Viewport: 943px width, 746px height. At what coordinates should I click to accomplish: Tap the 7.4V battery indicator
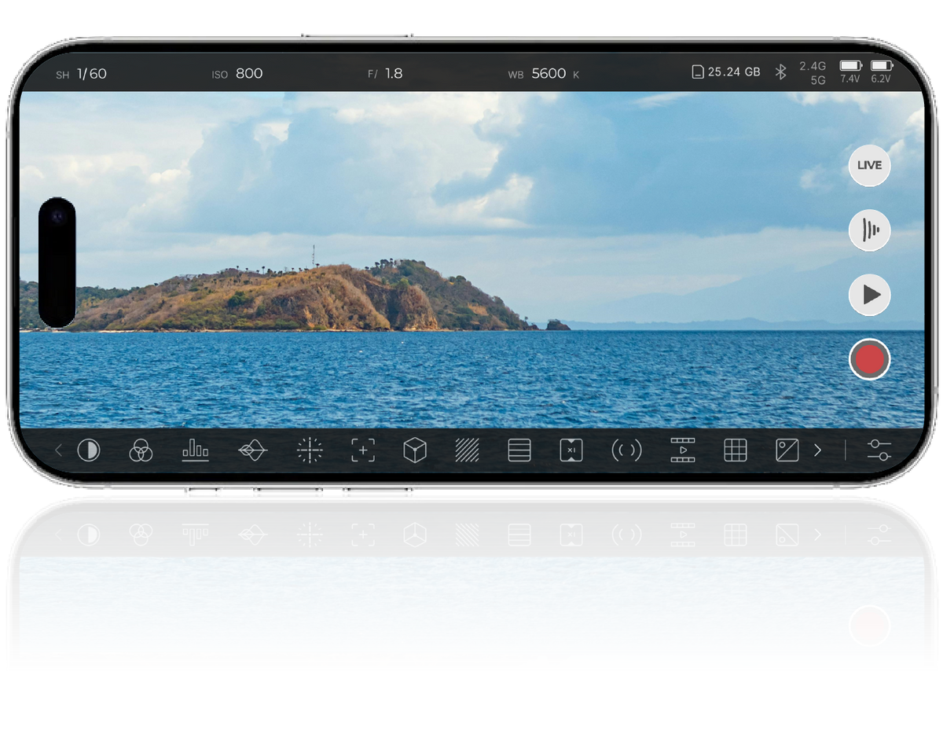[850, 72]
